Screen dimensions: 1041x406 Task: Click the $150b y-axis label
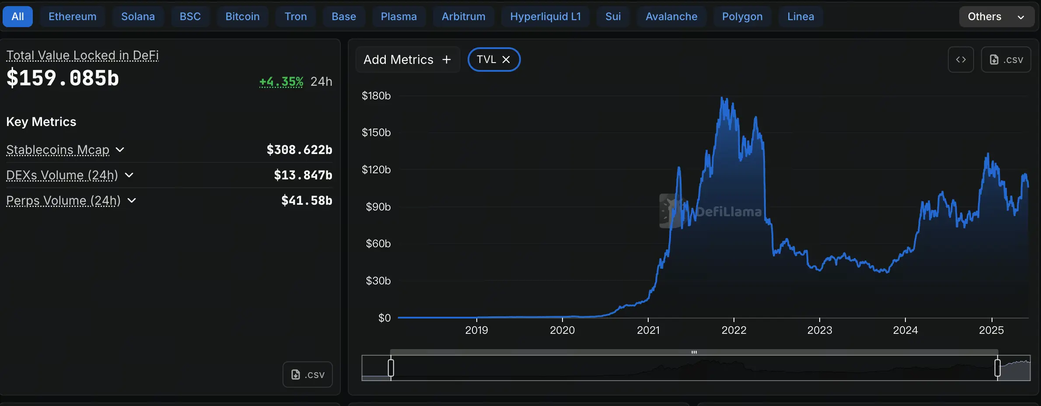(x=376, y=132)
